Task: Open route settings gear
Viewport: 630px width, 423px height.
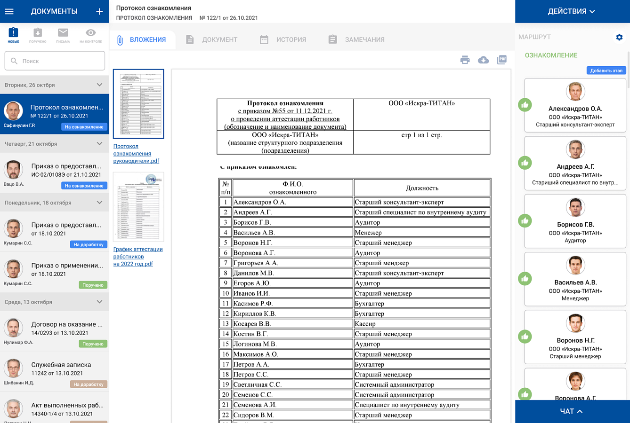Action: tap(619, 37)
